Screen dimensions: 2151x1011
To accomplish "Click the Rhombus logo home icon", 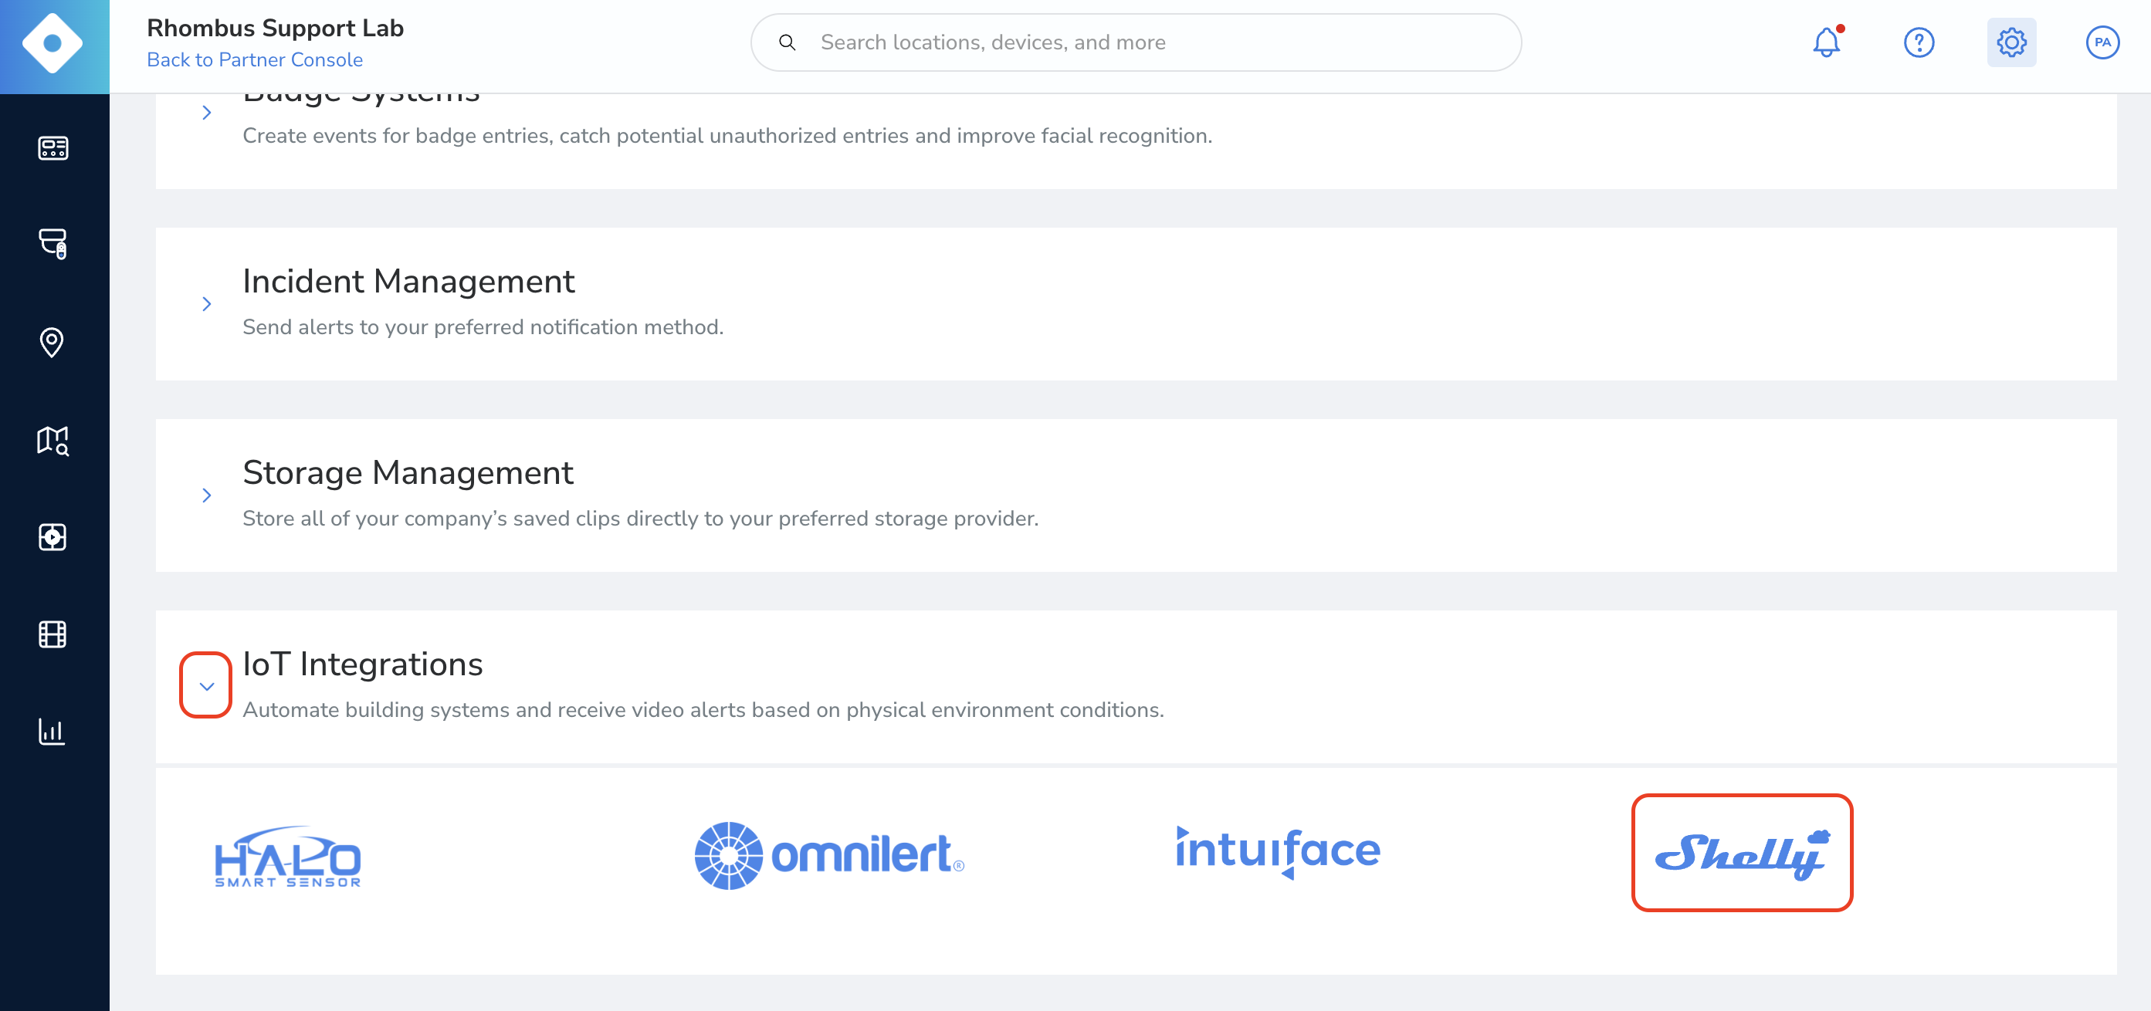I will click(x=53, y=43).
